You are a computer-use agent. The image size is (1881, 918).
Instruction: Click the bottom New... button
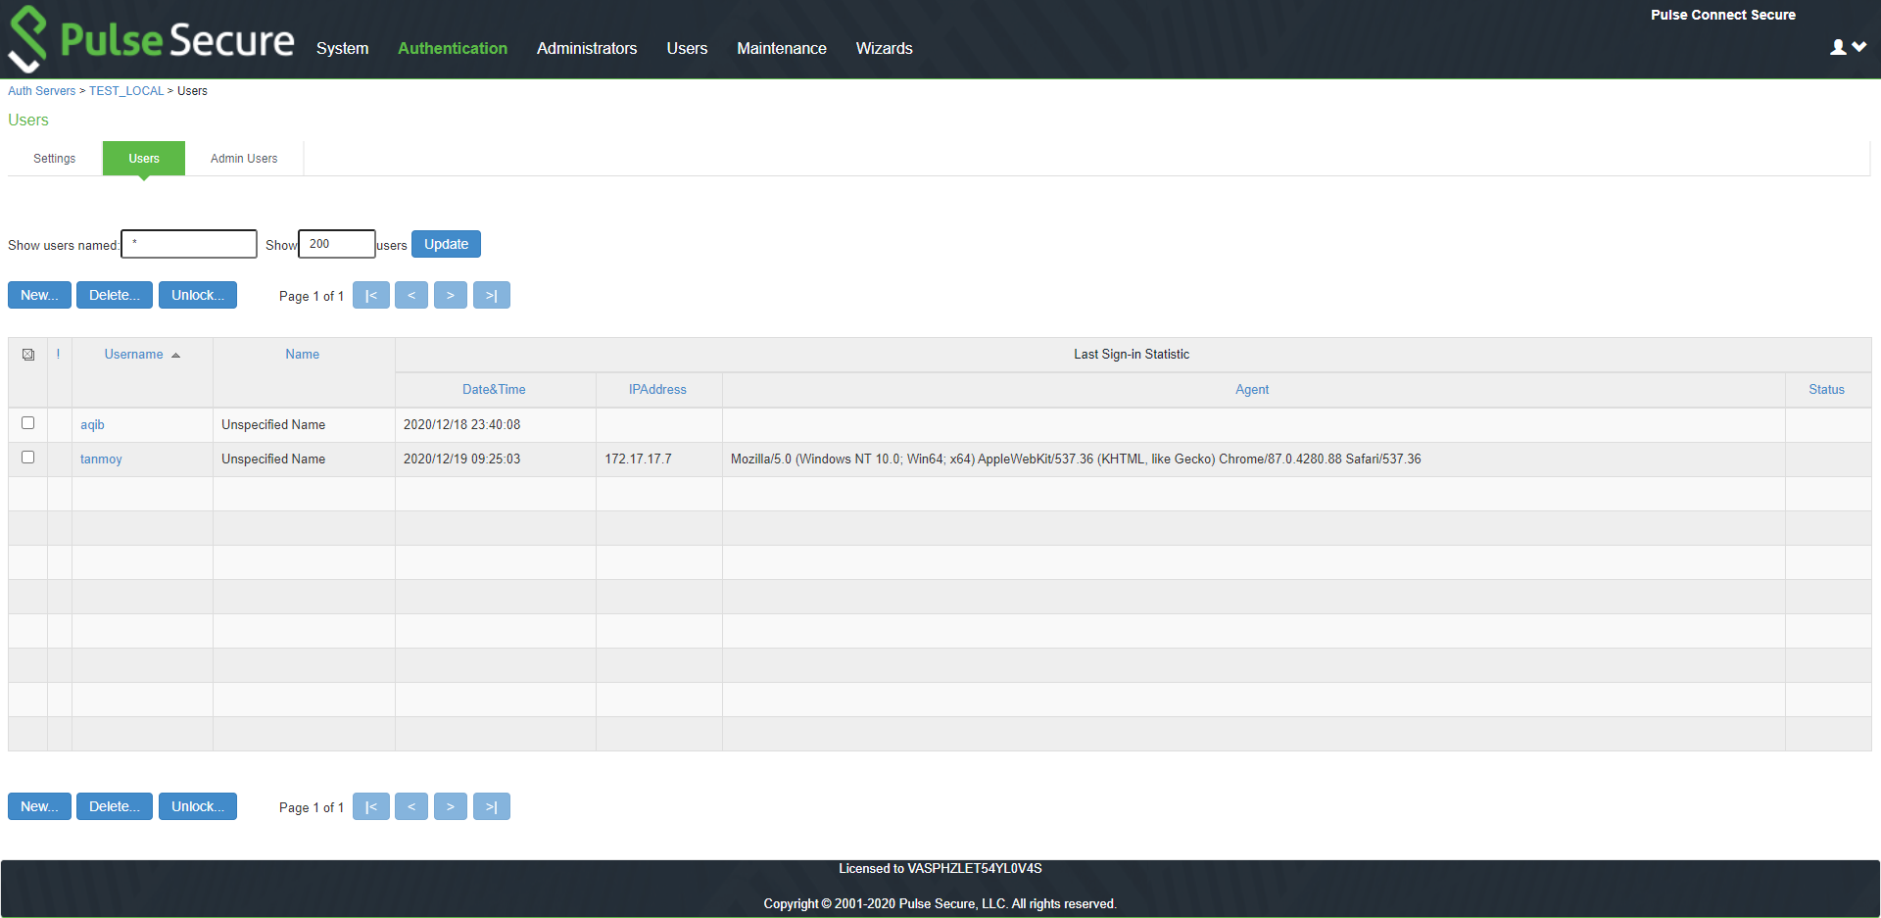click(39, 806)
